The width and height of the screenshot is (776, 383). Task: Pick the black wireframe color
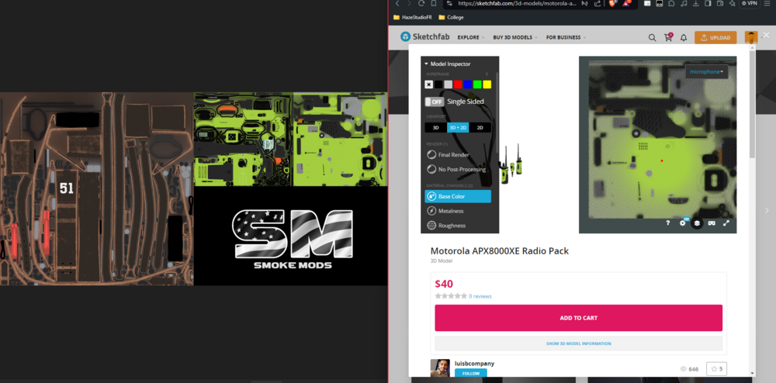coord(439,85)
